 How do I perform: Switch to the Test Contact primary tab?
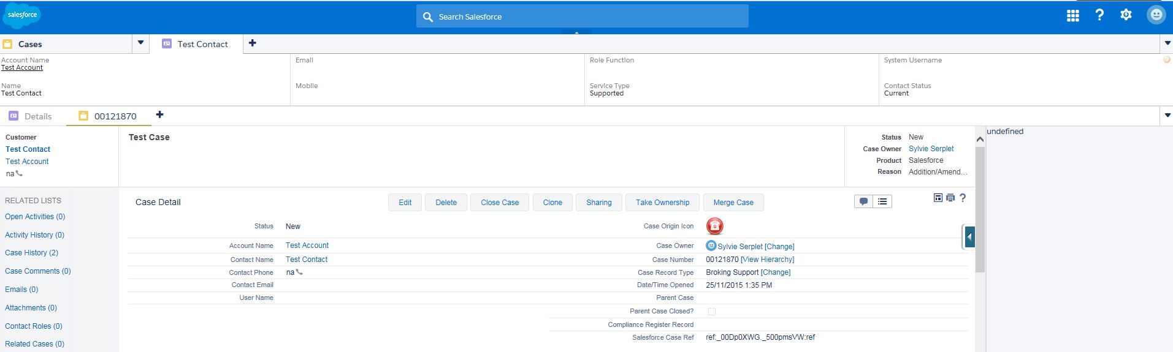point(196,44)
